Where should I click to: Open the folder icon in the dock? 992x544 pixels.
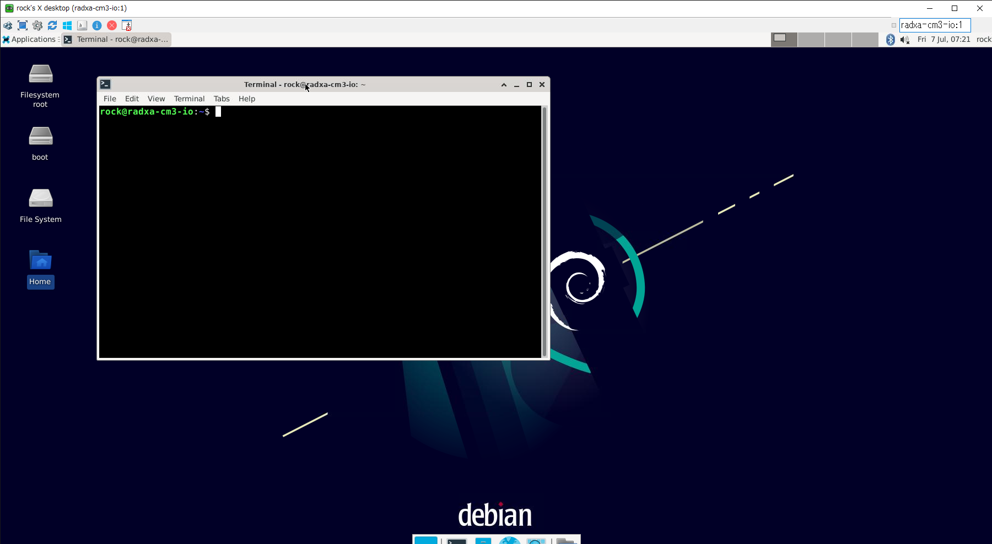567,540
